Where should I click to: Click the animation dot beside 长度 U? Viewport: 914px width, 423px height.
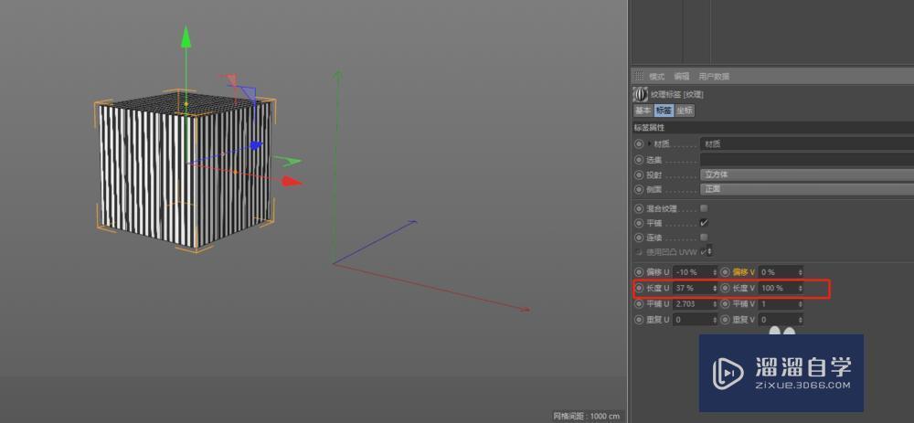click(x=639, y=288)
